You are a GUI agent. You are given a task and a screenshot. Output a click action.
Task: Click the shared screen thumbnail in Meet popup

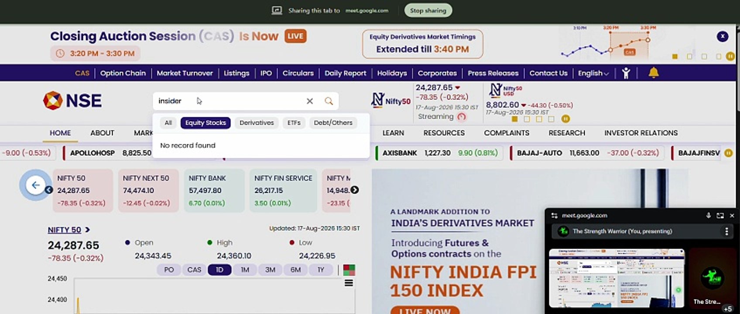click(617, 278)
